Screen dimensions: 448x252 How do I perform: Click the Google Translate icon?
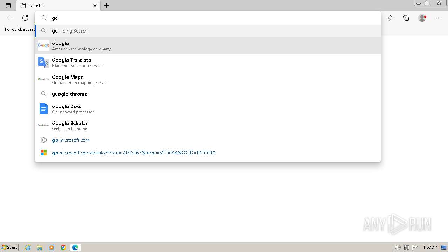[44, 62]
